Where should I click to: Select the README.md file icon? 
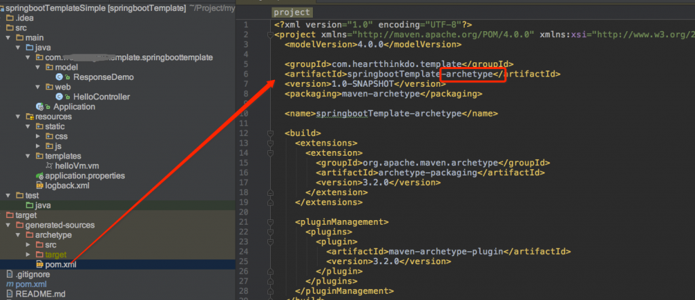[10, 294]
